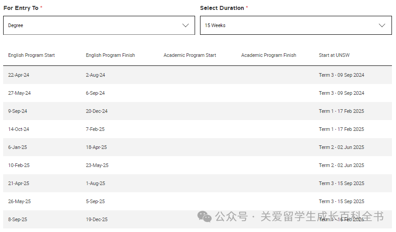Click chevron arrow in Degree combo box
396x232 pixels.
pyautogui.click(x=186, y=25)
